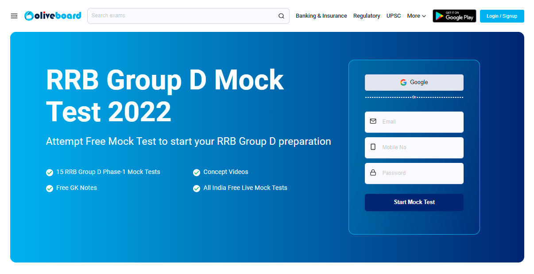Open the Get it on Google Play badge
Image resolution: width=534 pixels, height=274 pixels.
454,16
